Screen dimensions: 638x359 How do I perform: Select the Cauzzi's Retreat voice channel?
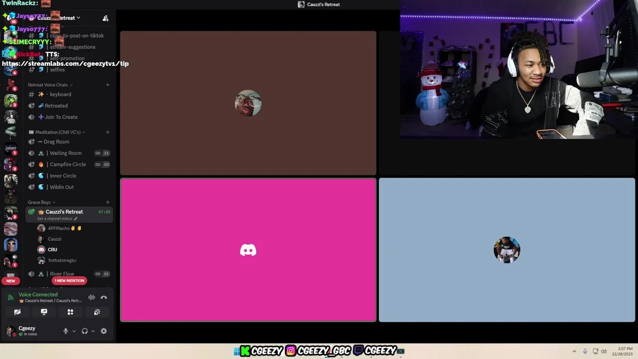(69, 214)
